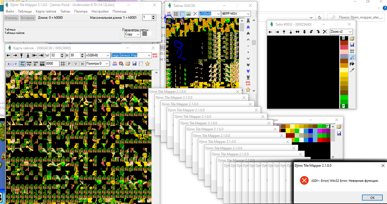Open Палитра 0 dropdown

pos(97,64)
